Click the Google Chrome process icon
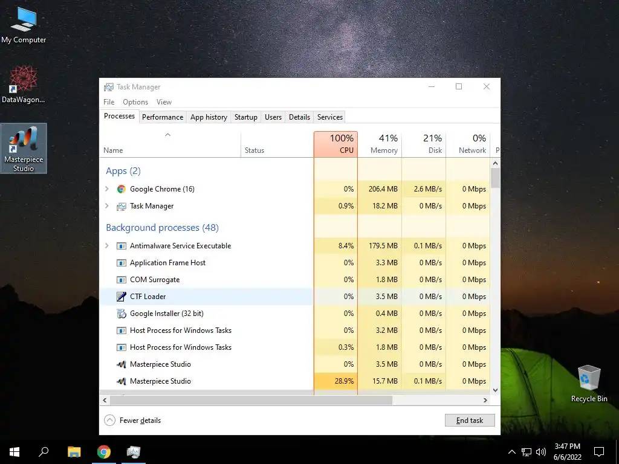The image size is (619, 464). point(121,189)
